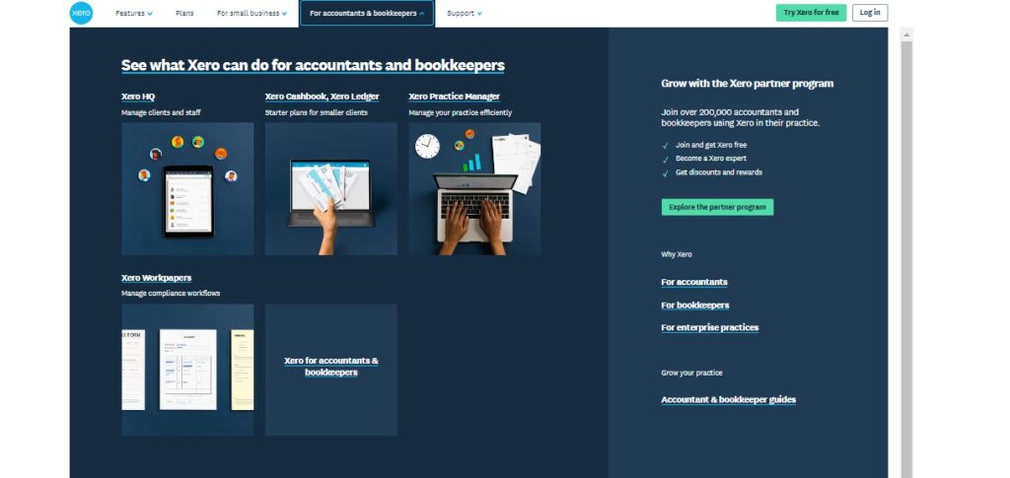Screen dimensions: 1010x478
Task: Open Accountant & bookkeeper guides link
Action: click(x=728, y=399)
